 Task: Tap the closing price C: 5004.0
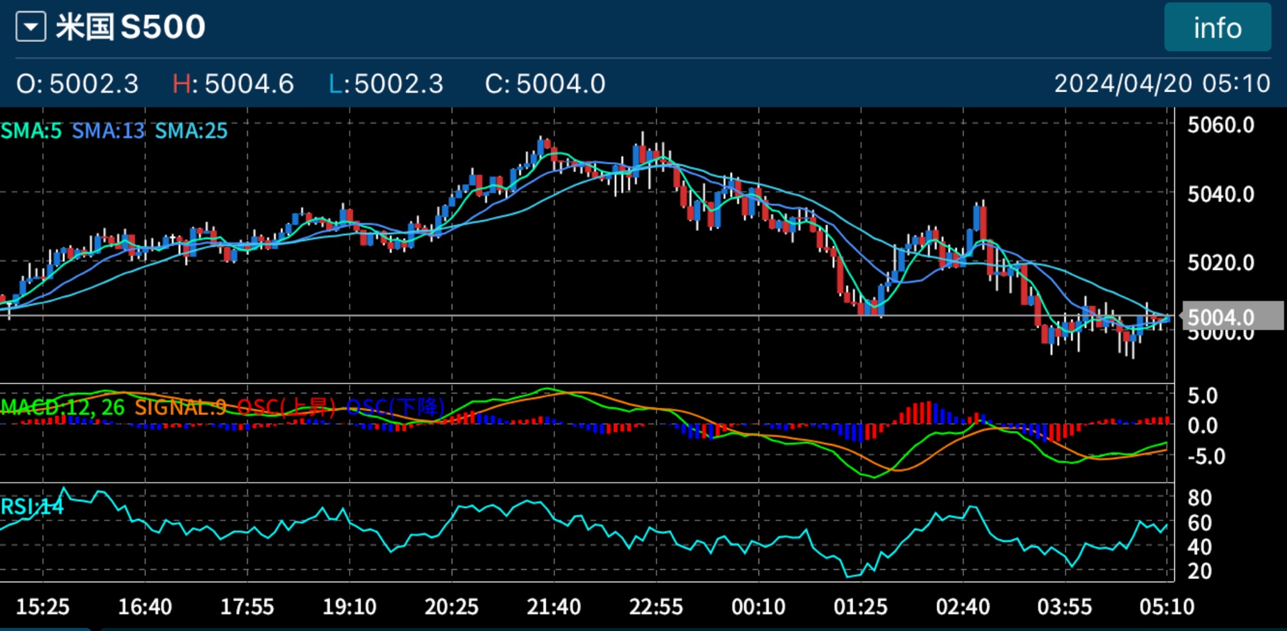pyautogui.click(x=545, y=84)
